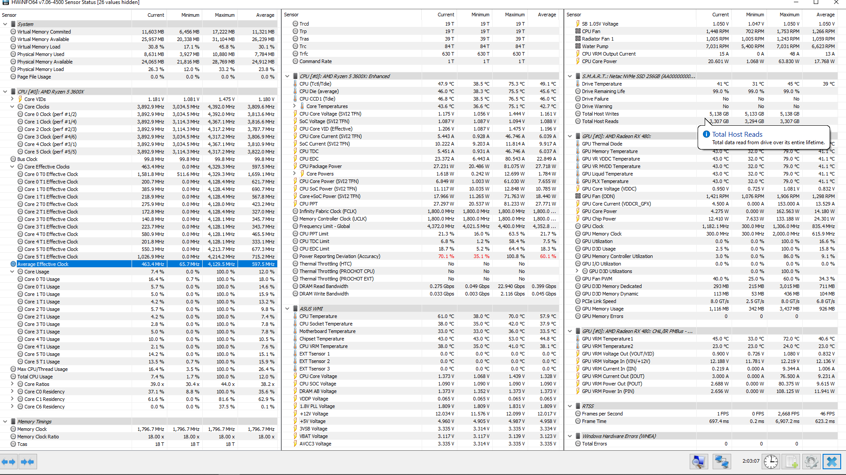Select the Frame Time row

point(702,421)
